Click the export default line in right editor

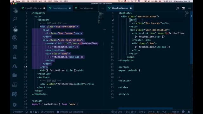[129, 70]
